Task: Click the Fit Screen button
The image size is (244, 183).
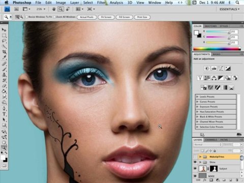Action: [106, 17]
